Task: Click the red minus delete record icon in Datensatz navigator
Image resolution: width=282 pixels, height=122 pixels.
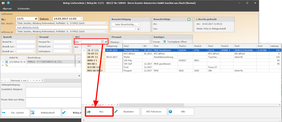Action: tap(39, 80)
